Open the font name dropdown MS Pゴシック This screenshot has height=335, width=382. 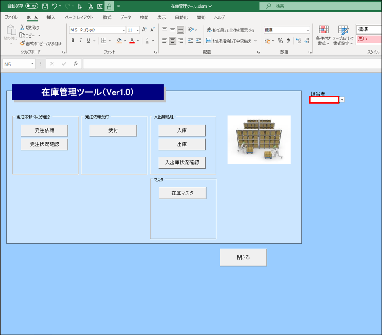(x=124, y=30)
